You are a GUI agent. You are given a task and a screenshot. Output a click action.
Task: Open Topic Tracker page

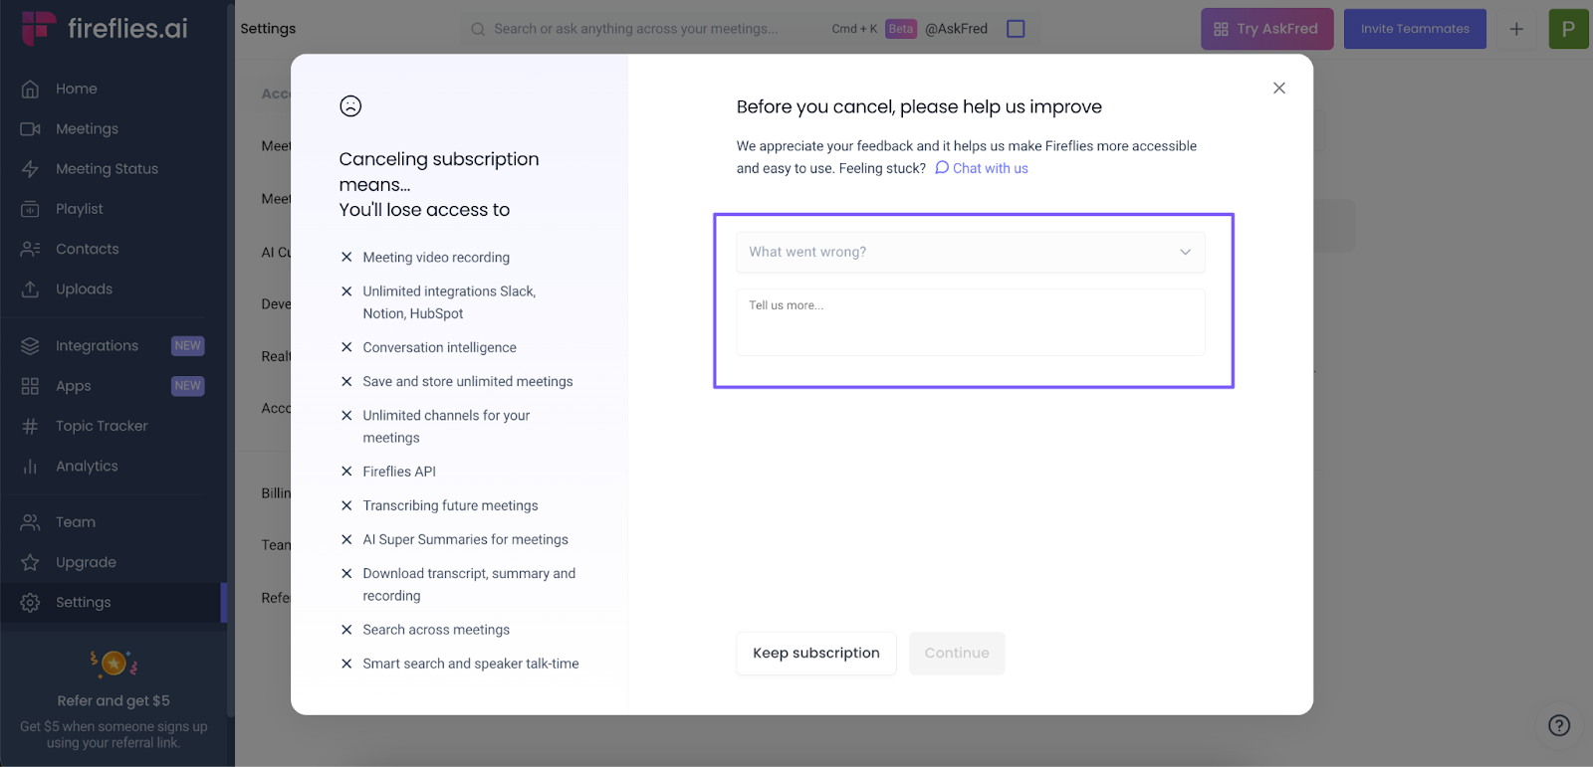pyautogui.click(x=102, y=426)
